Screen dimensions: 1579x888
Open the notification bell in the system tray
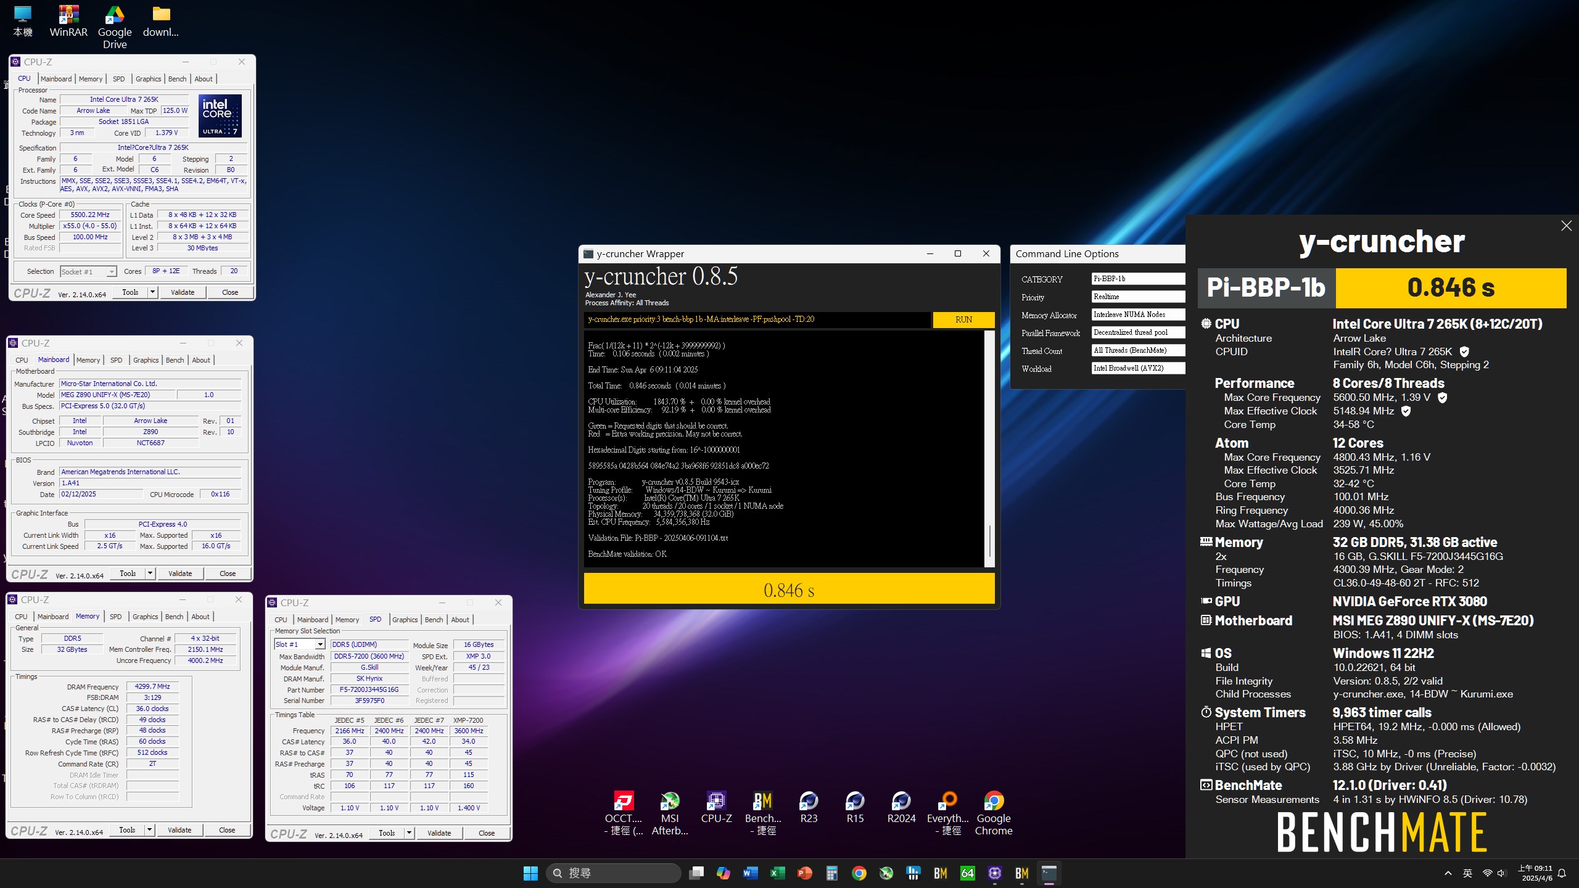(x=1562, y=873)
